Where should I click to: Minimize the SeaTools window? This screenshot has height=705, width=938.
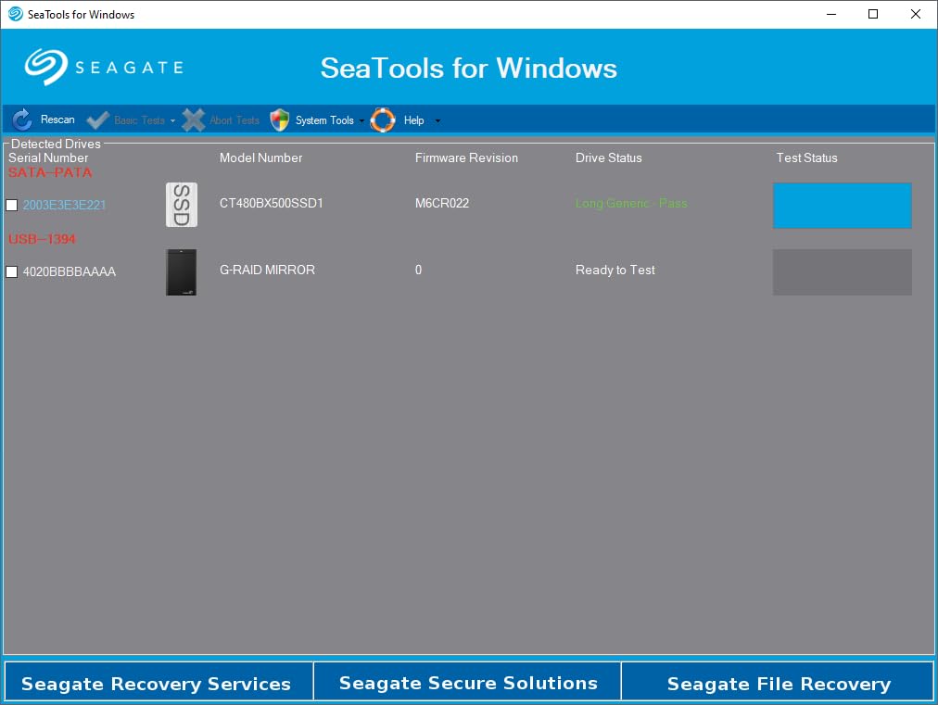(x=830, y=14)
